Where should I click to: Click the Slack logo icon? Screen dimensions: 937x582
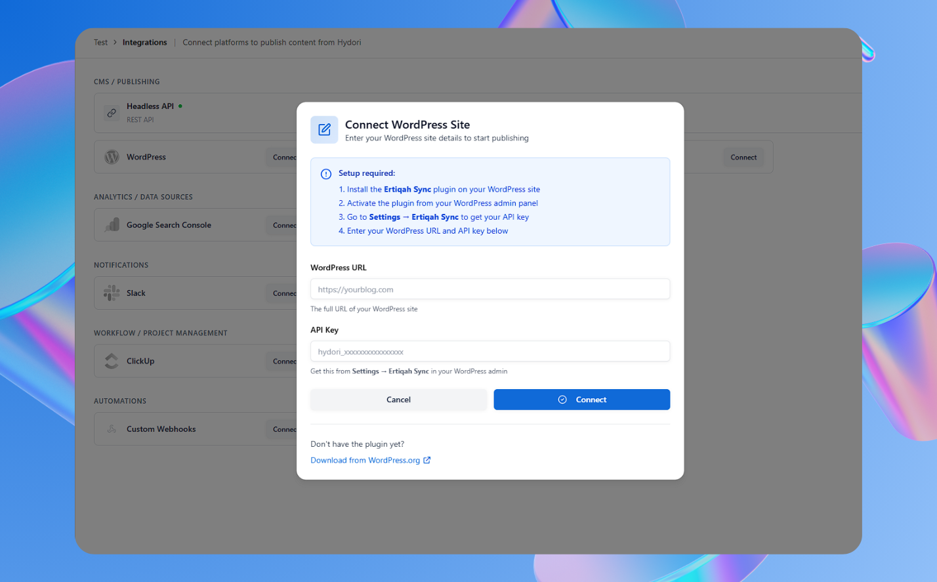[x=112, y=293]
